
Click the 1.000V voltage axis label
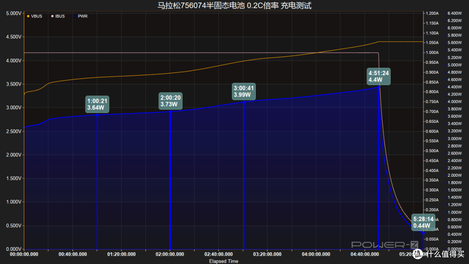coord(14,202)
